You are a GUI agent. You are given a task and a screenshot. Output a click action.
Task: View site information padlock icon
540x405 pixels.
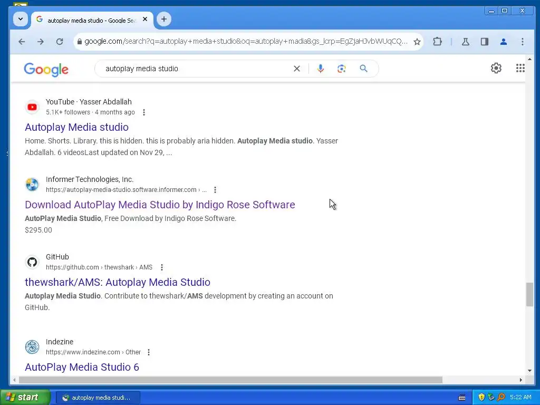coord(80,42)
